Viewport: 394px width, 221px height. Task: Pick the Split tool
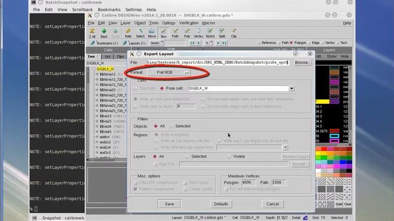coord(222,33)
